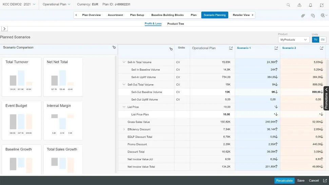
Task: Click Operational Plan column export icon
Action: tap(231, 48)
